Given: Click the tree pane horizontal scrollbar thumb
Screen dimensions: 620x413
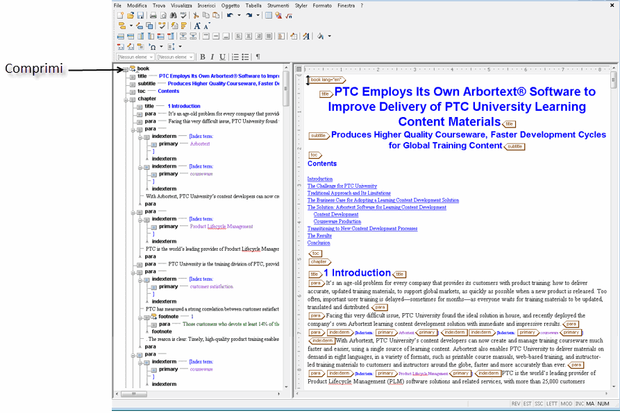Looking at the screenshot, I should pyautogui.click(x=133, y=394).
